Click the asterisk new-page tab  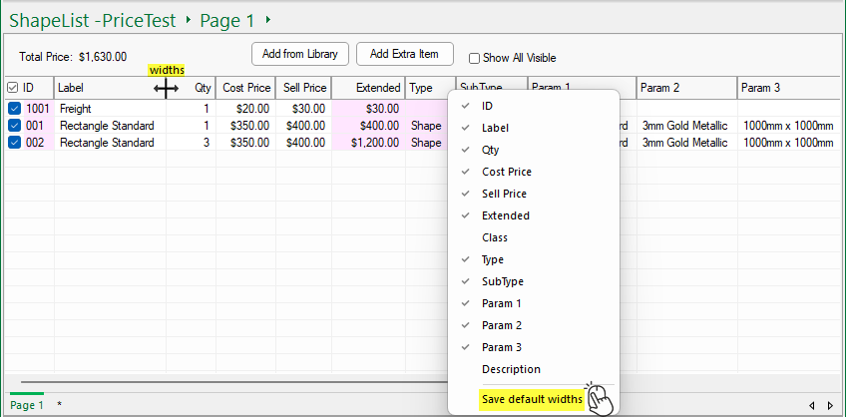(59, 405)
